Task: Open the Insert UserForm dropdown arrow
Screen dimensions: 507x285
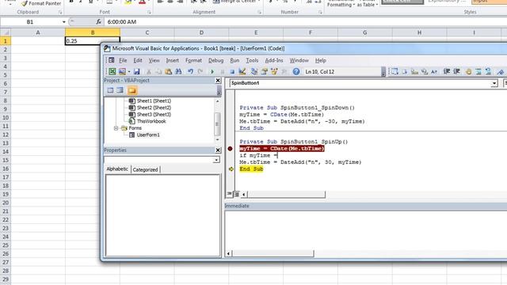Action: click(x=129, y=71)
